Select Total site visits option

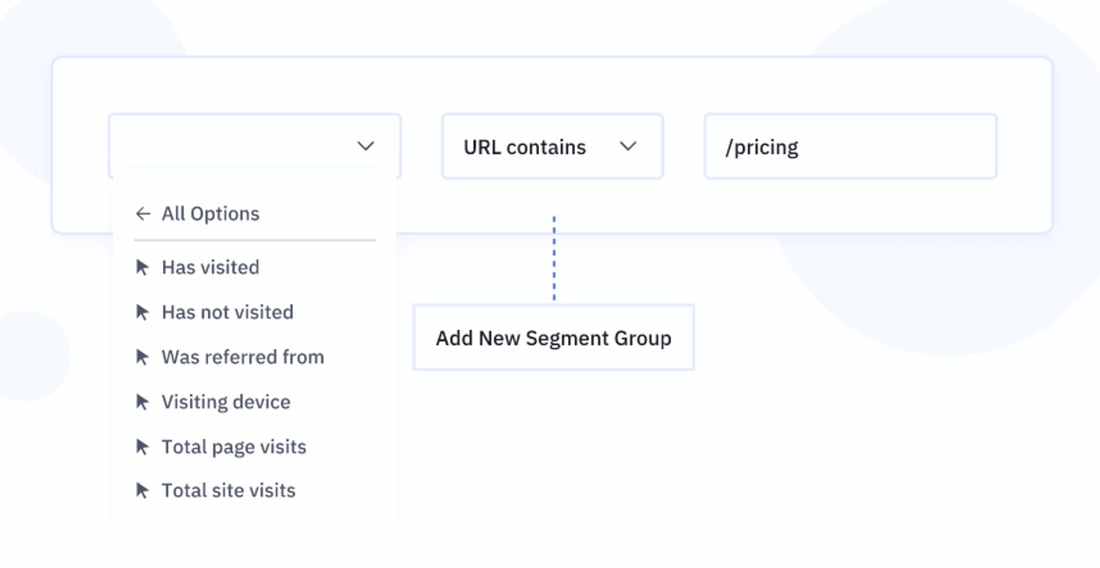click(x=228, y=490)
